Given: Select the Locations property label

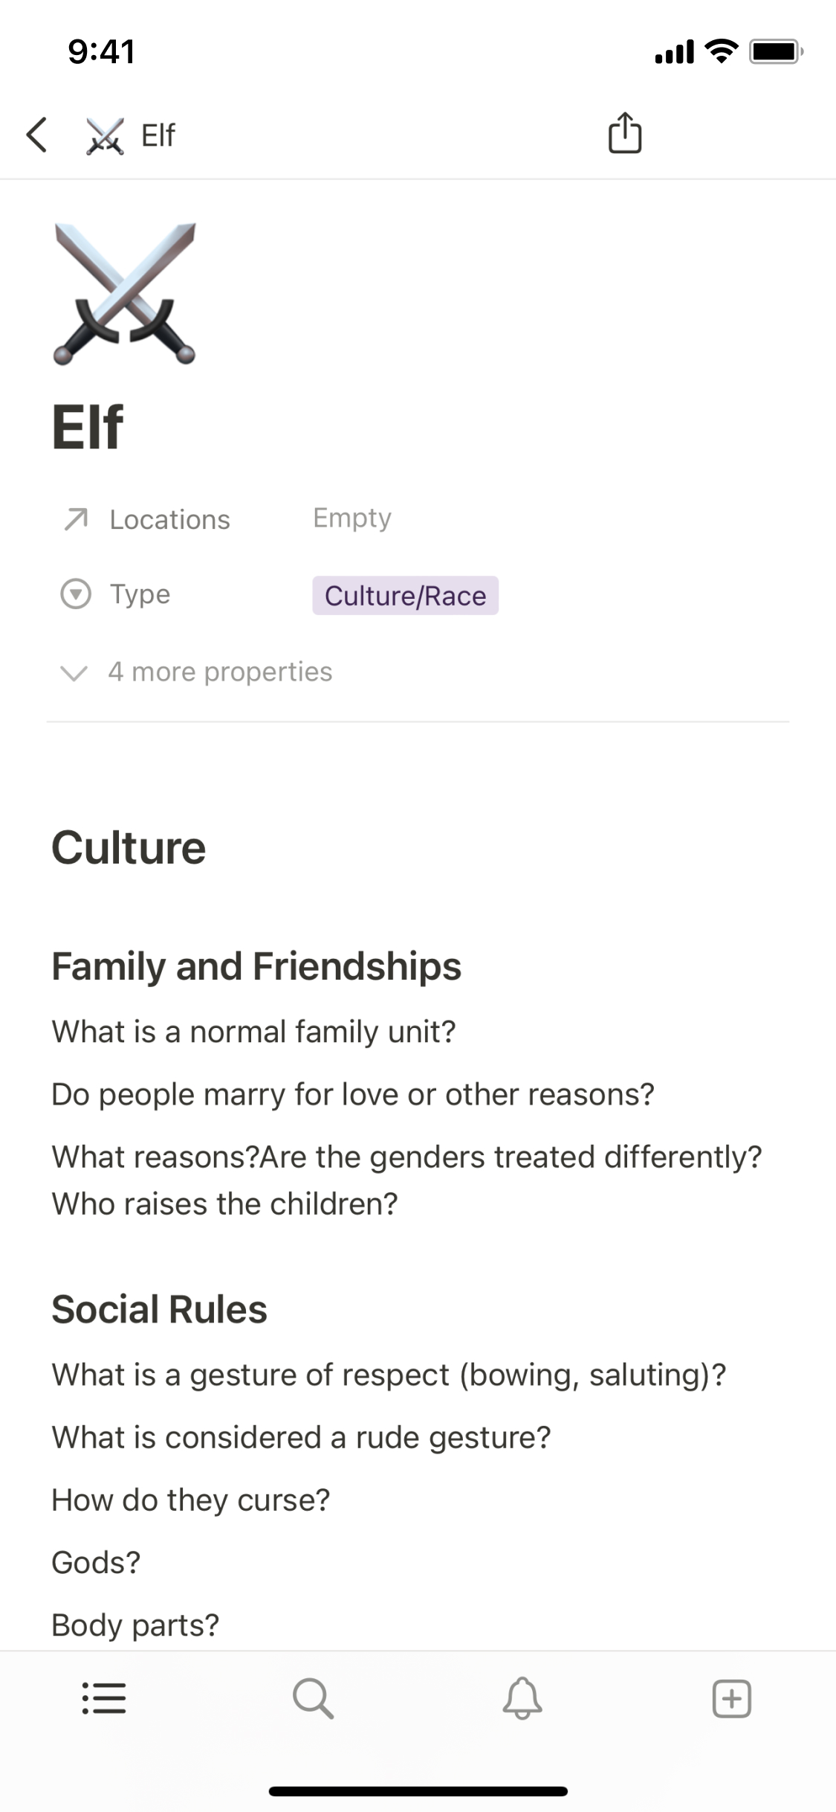Looking at the screenshot, I should tap(169, 520).
